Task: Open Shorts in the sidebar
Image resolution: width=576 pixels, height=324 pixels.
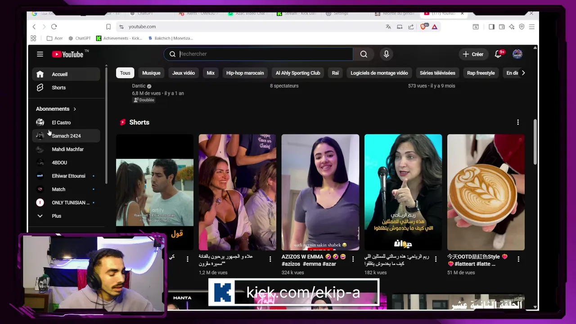Action: tap(66, 88)
